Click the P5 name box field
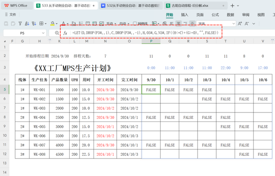This screenshot has height=176, width=275. tap(22, 33)
